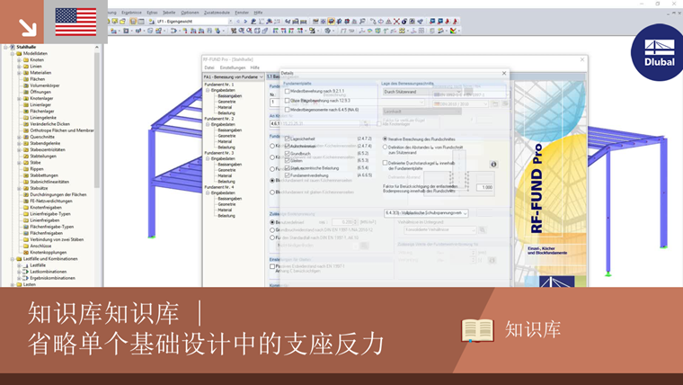
Task: Go to next load case arrow
Action: tap(245, 21)
